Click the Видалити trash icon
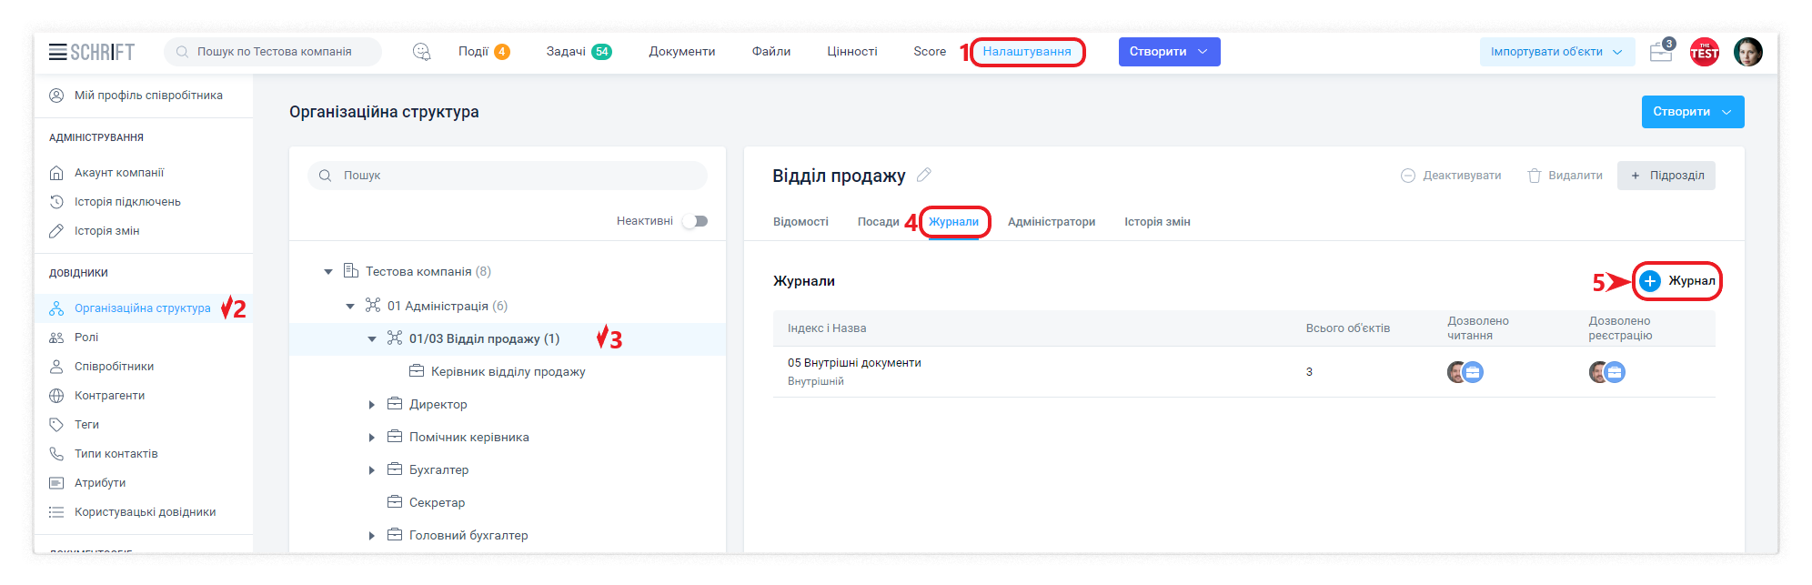The image size is (1812, 585). tap(1535, 176)
